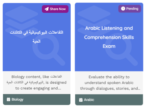Click the Pending status badge

coord(129,9)
